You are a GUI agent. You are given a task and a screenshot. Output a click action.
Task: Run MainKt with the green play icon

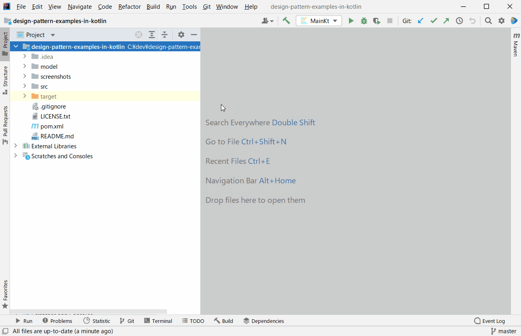(x=351, y=21)
